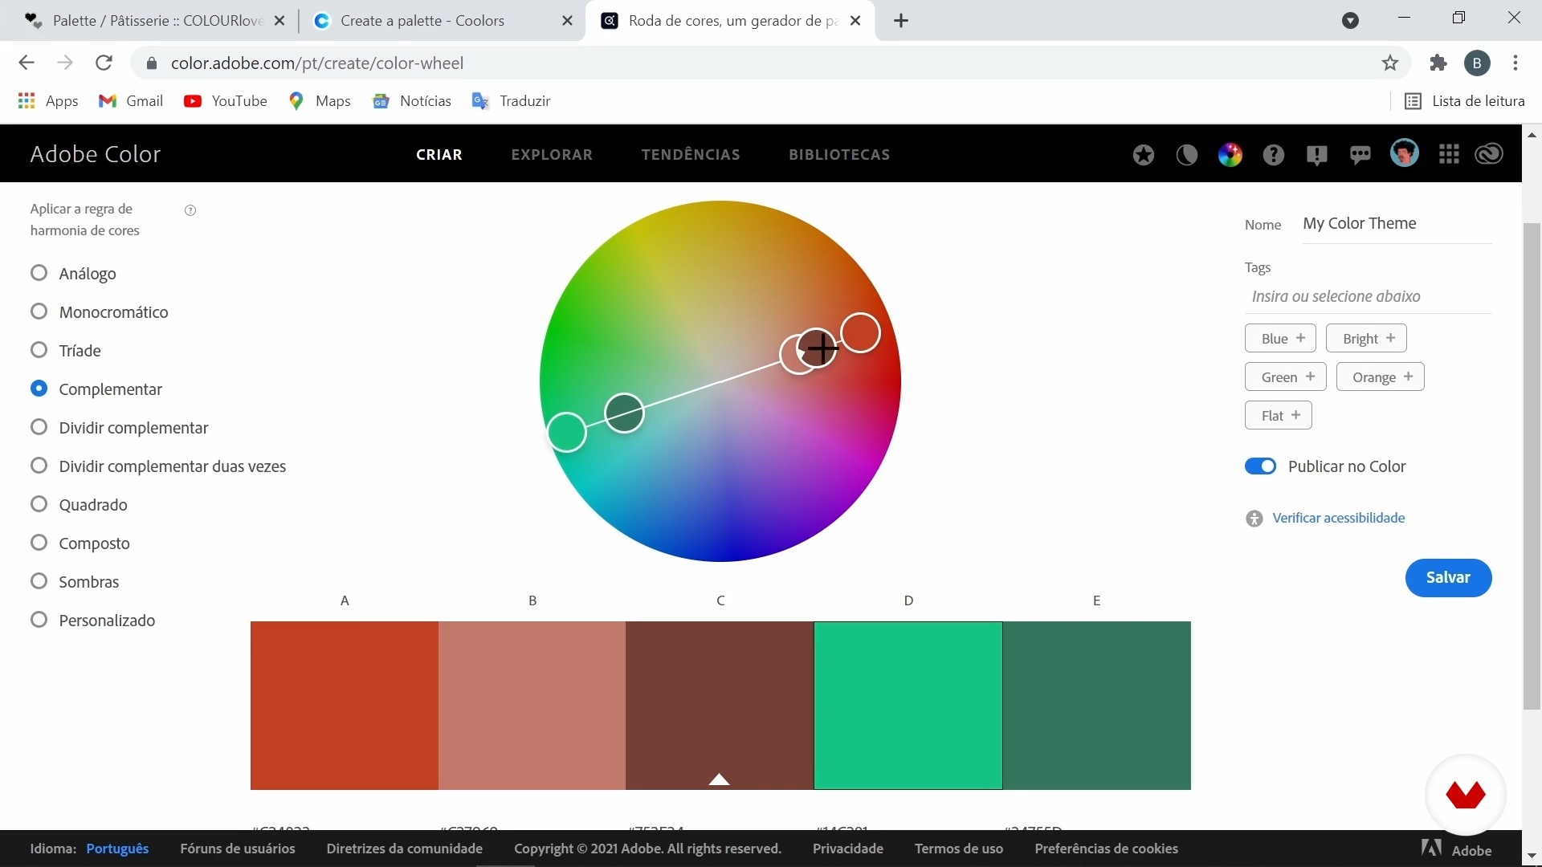Viewport: 1542px width, 867px height.
Task: Open the BIBLIOTECAS tab
Action: pos(839,154)
